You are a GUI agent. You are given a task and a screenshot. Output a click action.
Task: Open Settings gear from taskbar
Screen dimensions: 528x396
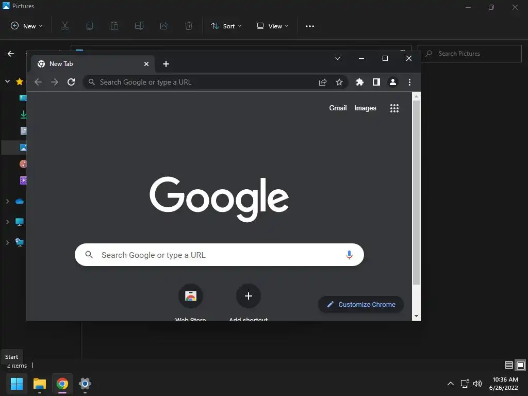coord(85,384)
